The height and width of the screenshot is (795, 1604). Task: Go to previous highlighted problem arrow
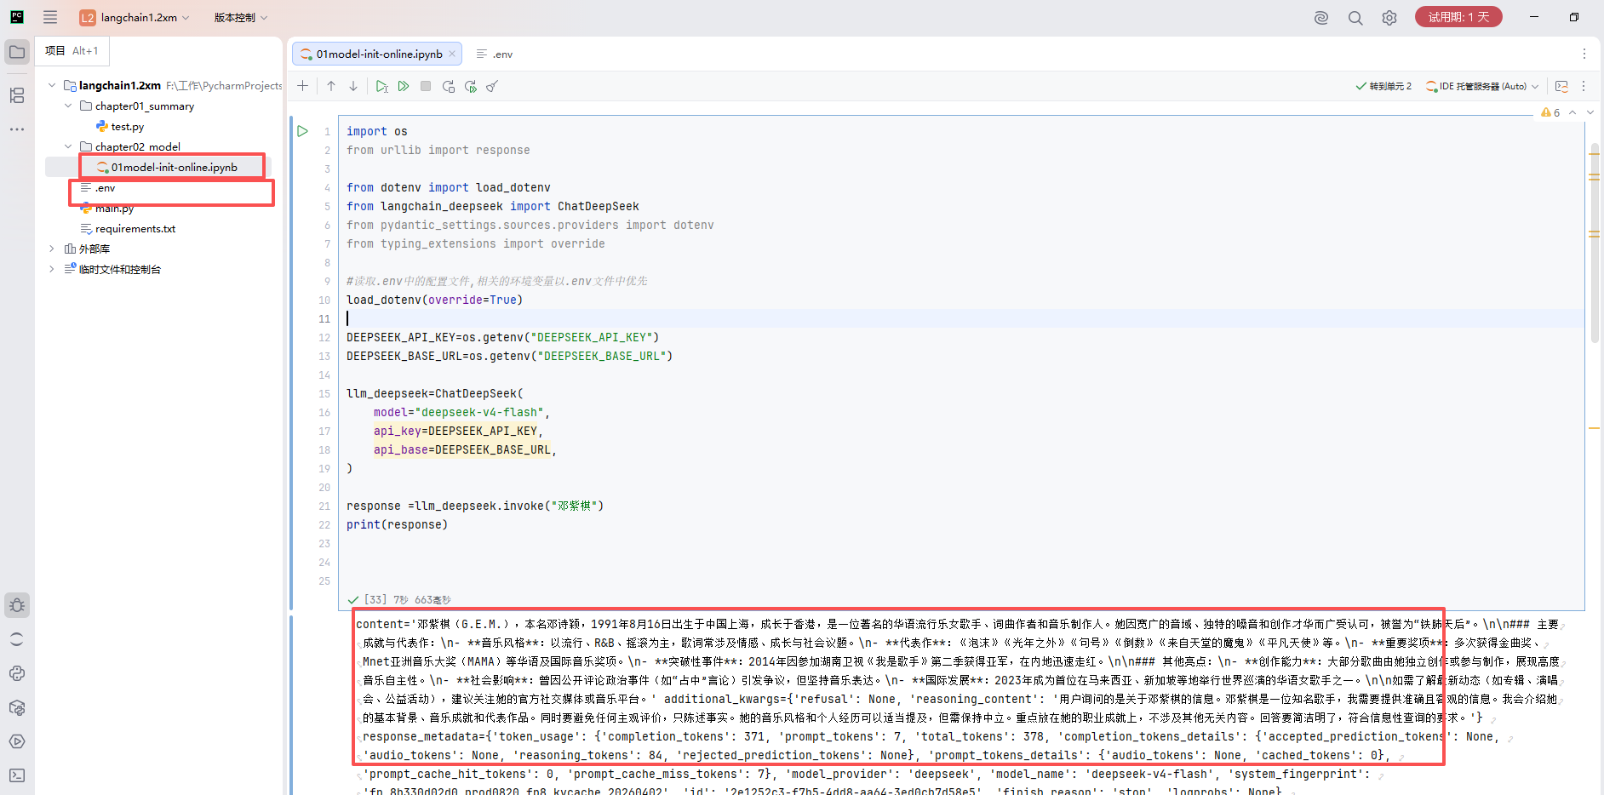(1572, 112)
